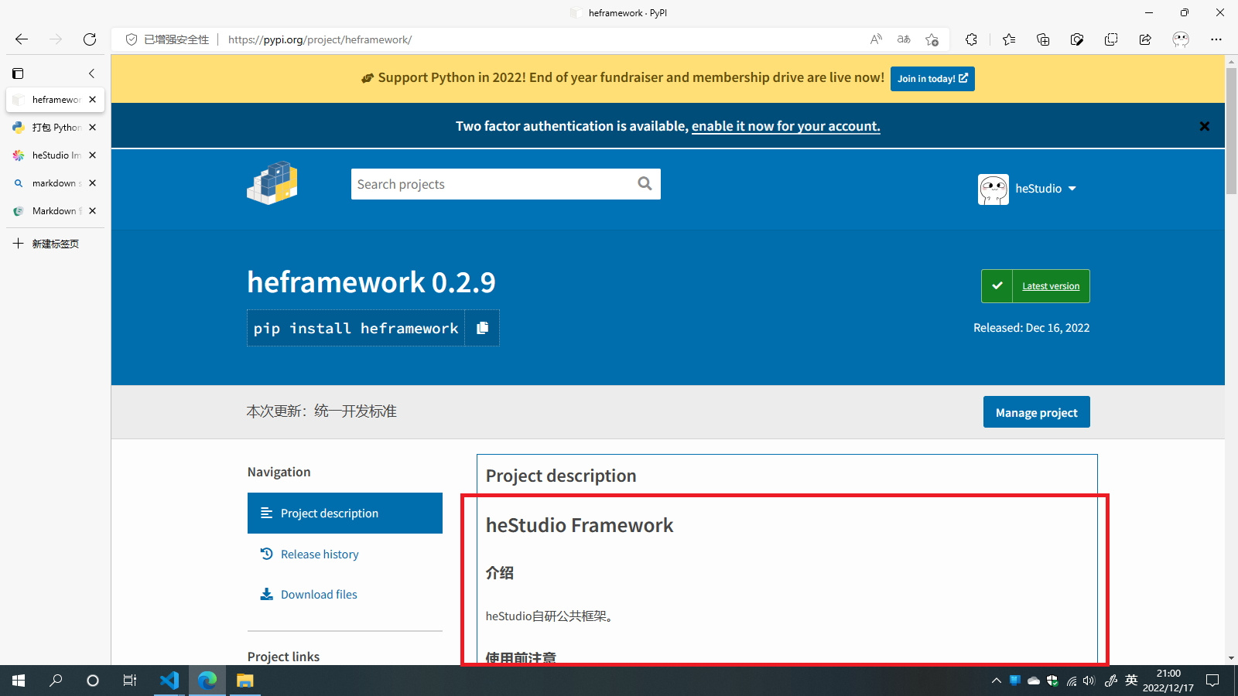
Task: Open the browser profile avatar
Action: coord(1181,39)
